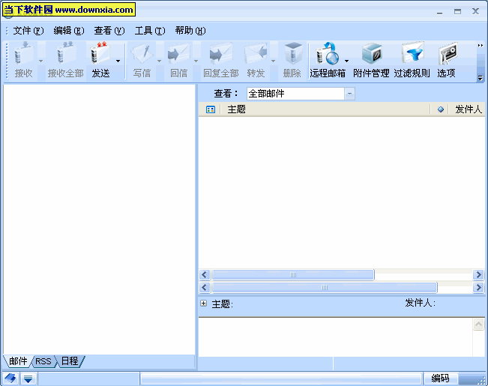
Task: Click the 过滤规则 filter rules icon
Action: point(412,60)
